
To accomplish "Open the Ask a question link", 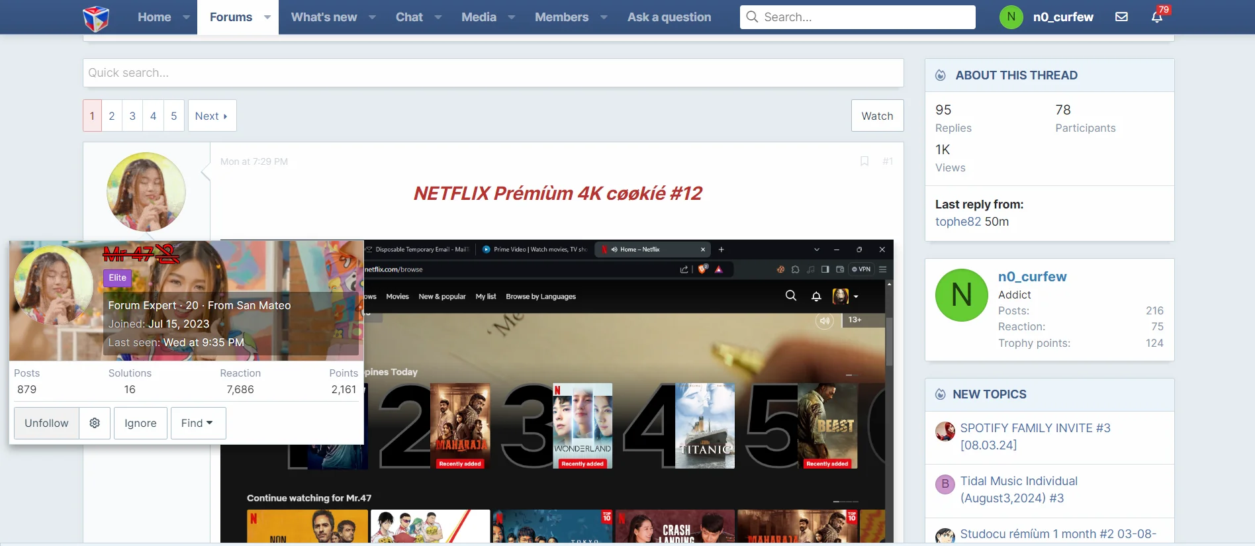I will click(669, 17).
